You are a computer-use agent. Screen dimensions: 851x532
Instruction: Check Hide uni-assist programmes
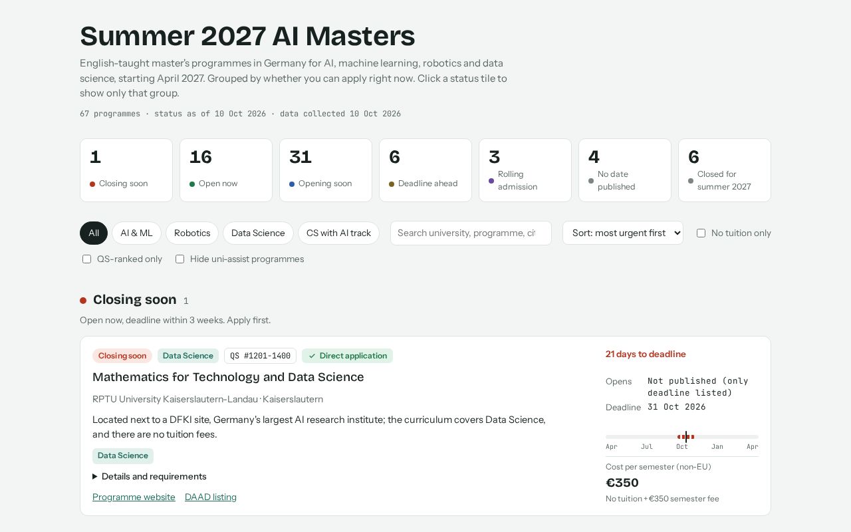click(x=180, y=259)
